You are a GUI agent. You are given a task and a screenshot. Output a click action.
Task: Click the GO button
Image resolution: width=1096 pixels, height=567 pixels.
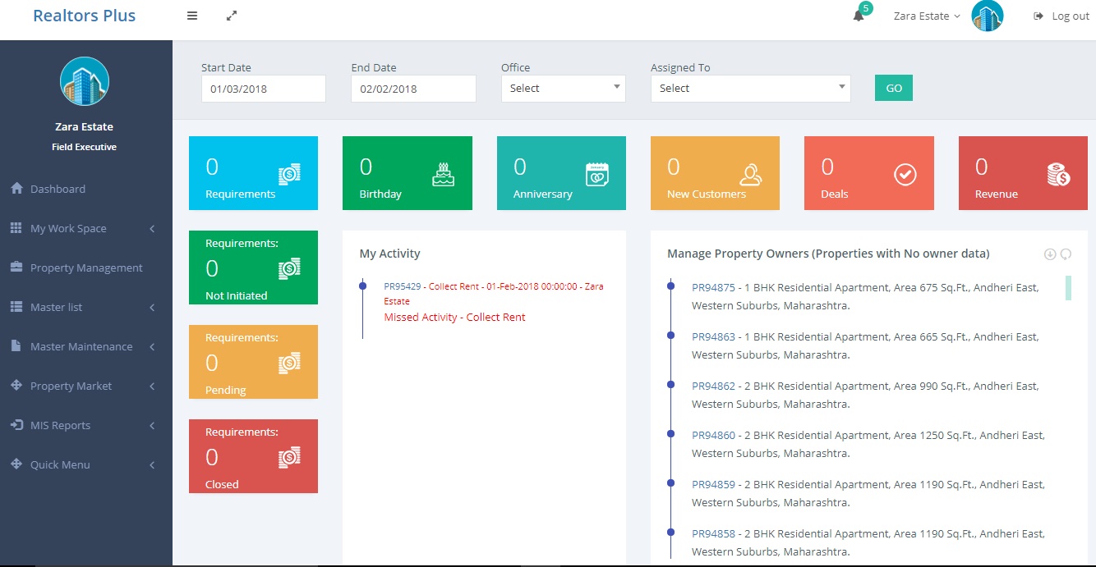894,89
